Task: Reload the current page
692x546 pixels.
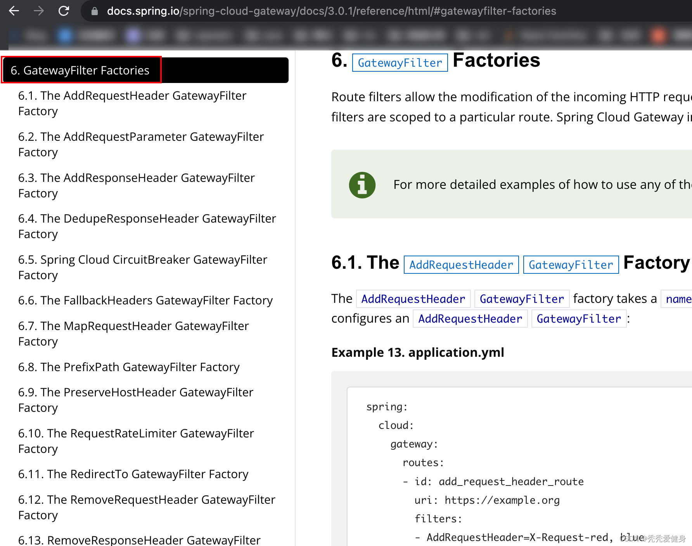Action: tap(64, 11)
